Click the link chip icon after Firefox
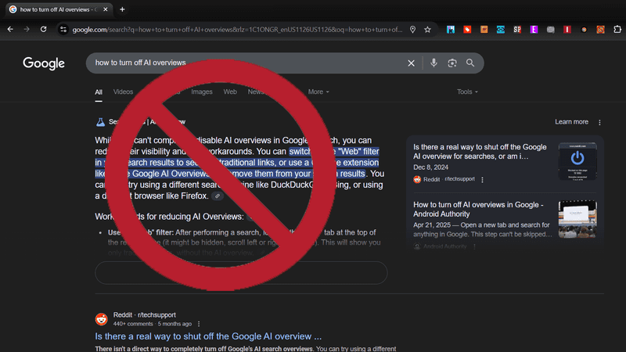The width and height of the screenshot is (626, 352). [217, 196]
